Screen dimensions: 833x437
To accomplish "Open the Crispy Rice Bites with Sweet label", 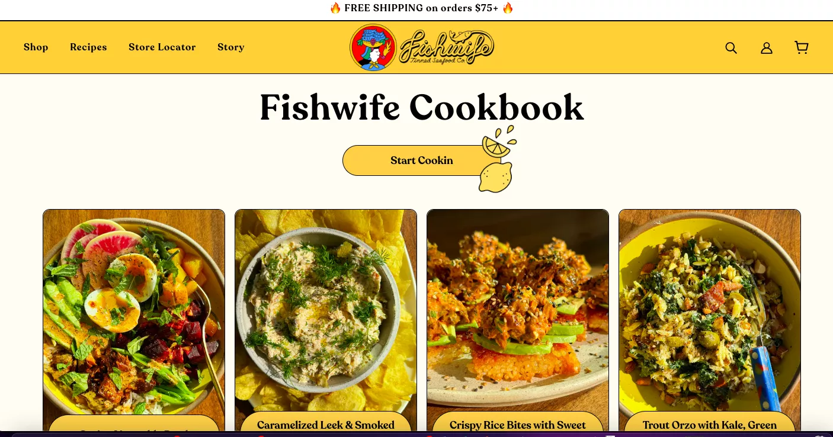I will pos(518,424).
